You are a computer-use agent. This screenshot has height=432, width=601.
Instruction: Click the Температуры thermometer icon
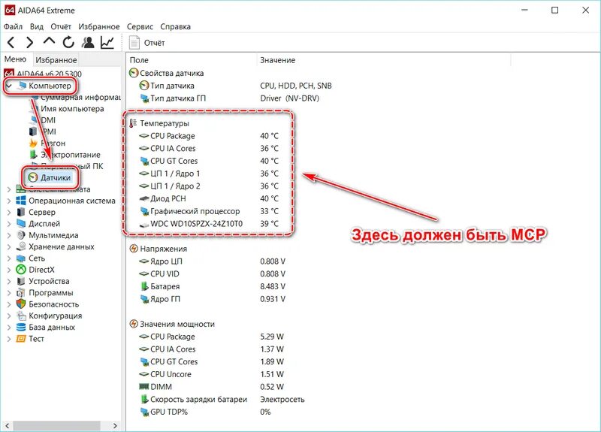point(133,123)
